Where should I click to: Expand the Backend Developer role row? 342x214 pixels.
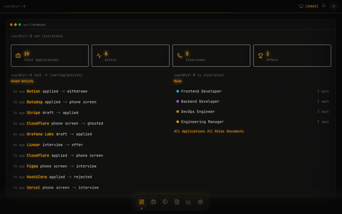pyautogui.click(x=200, y=101)
